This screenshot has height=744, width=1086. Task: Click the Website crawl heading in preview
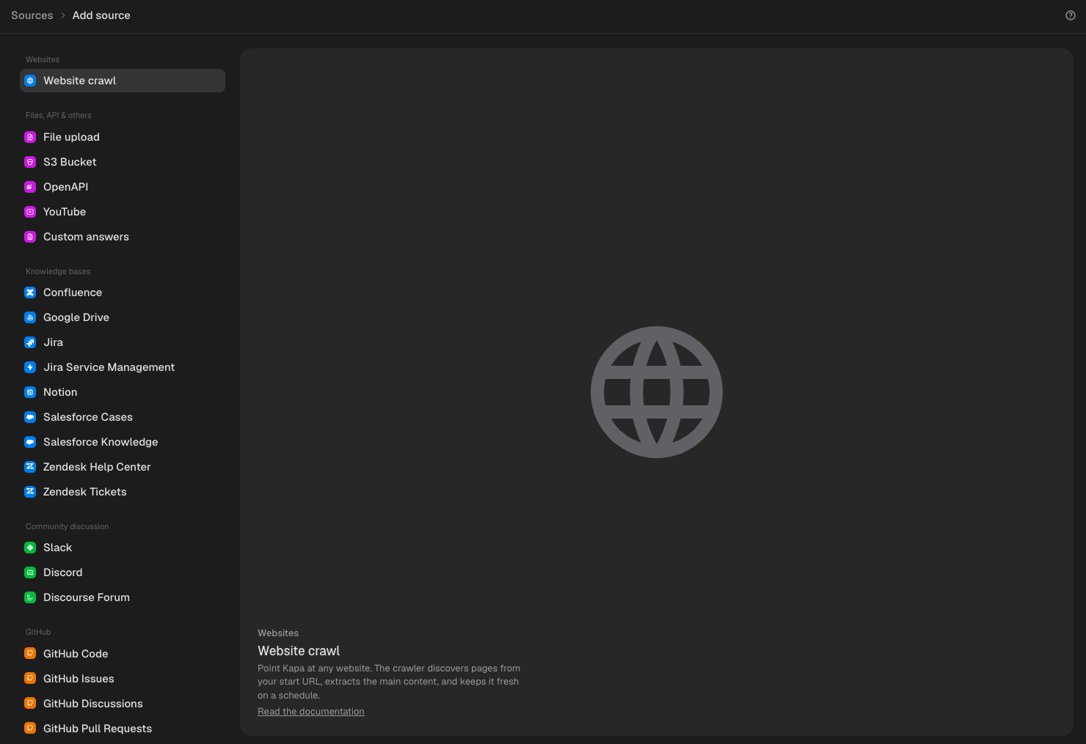299,651
